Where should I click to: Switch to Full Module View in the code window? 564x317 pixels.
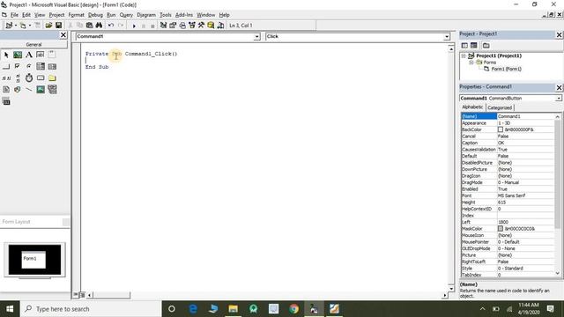click(x=82, y=295)
